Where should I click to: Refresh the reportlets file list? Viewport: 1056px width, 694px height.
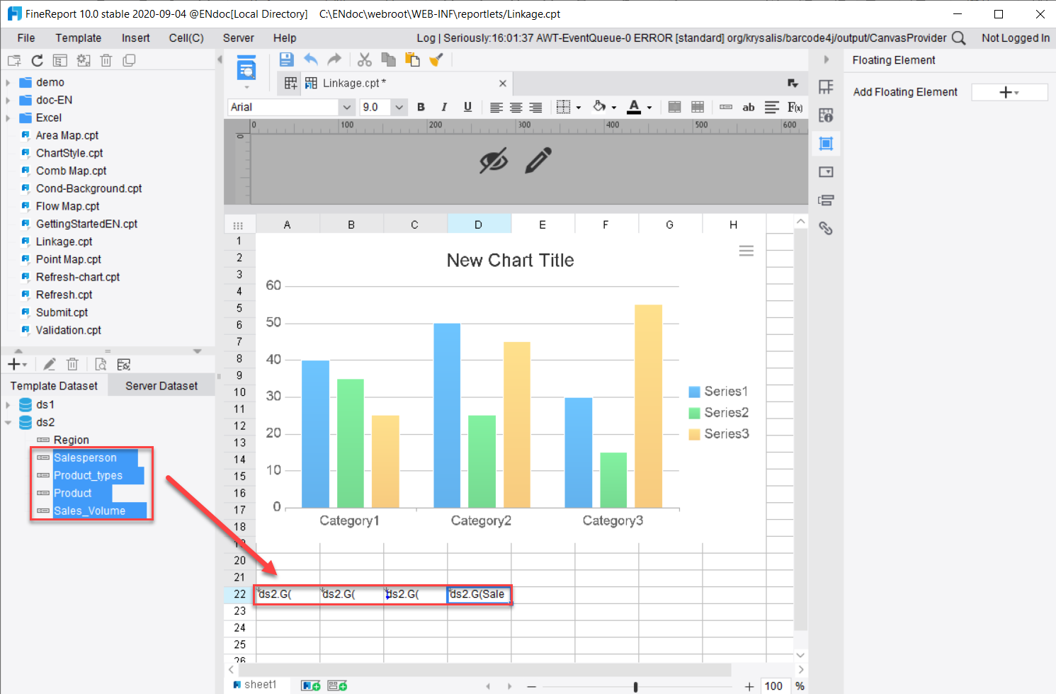pyautogui.click(x=37, y=60)
